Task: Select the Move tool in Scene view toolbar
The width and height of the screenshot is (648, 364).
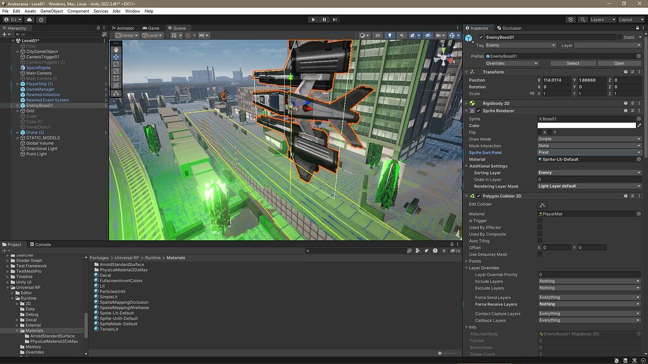Action: point(116,56)
